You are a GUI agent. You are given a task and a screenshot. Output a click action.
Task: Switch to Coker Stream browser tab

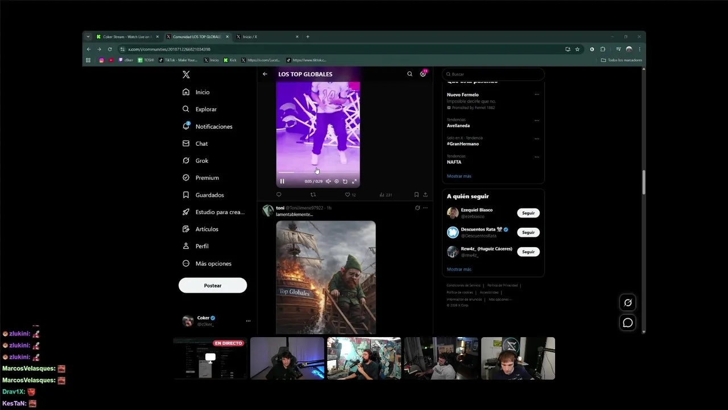[127, 37]
